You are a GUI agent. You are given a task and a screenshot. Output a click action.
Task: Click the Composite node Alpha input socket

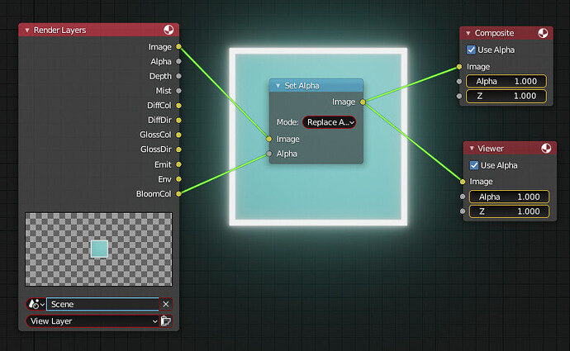coord(459,82)
